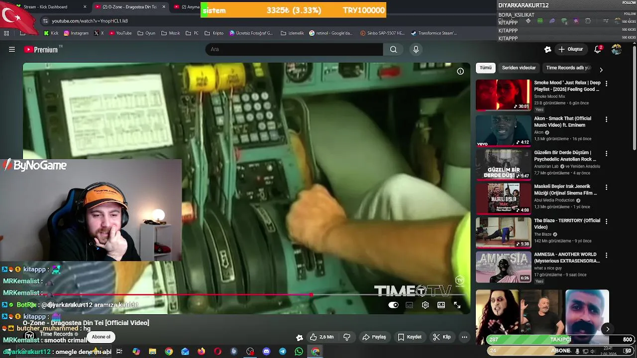Open Firefox from the taskbar
This screenshot has height=358, width=637.
click(201, 352)
